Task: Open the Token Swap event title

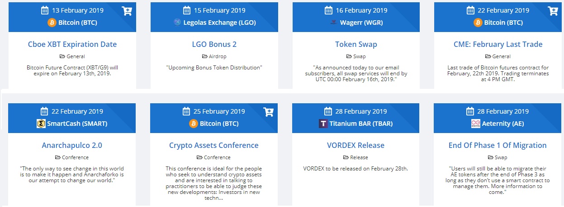Action: click(356, 44)
